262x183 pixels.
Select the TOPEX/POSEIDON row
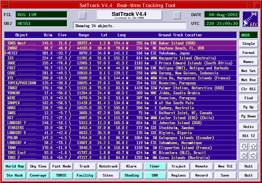[x=120, y=83]
